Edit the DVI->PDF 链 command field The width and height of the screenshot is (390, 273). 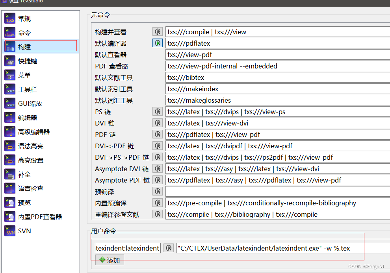point(278,146)
